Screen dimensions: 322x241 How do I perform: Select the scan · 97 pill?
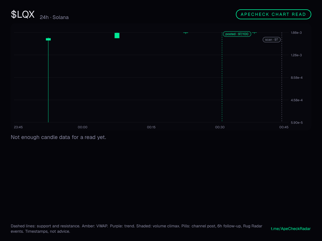272,40
